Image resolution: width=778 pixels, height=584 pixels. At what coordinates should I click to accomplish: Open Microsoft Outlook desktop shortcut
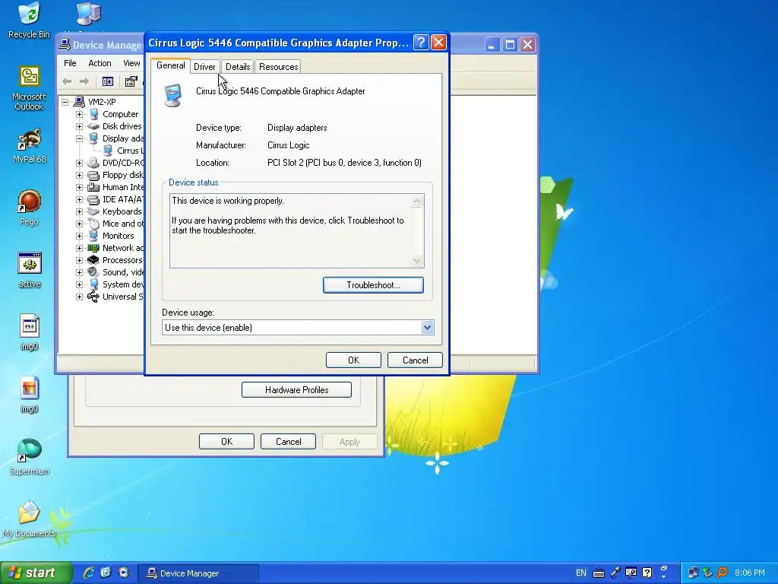[x=30, y=88]
